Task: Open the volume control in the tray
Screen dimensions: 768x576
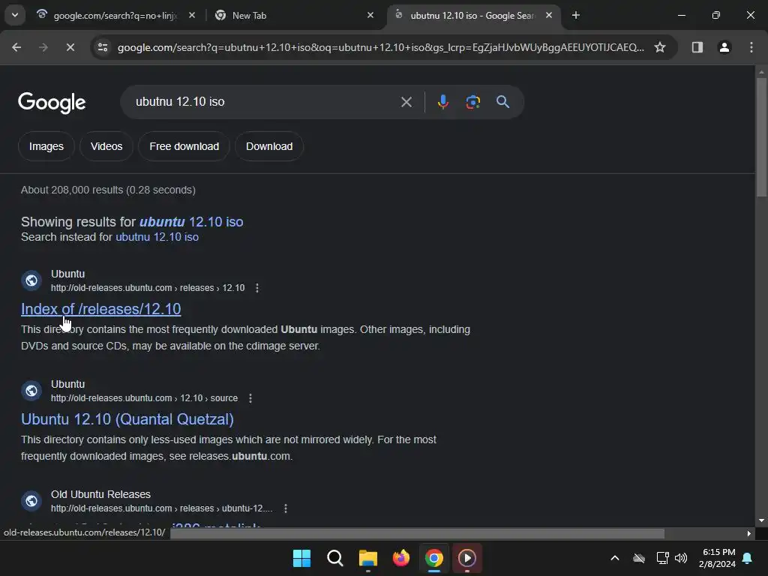Action: coord(681,558)
